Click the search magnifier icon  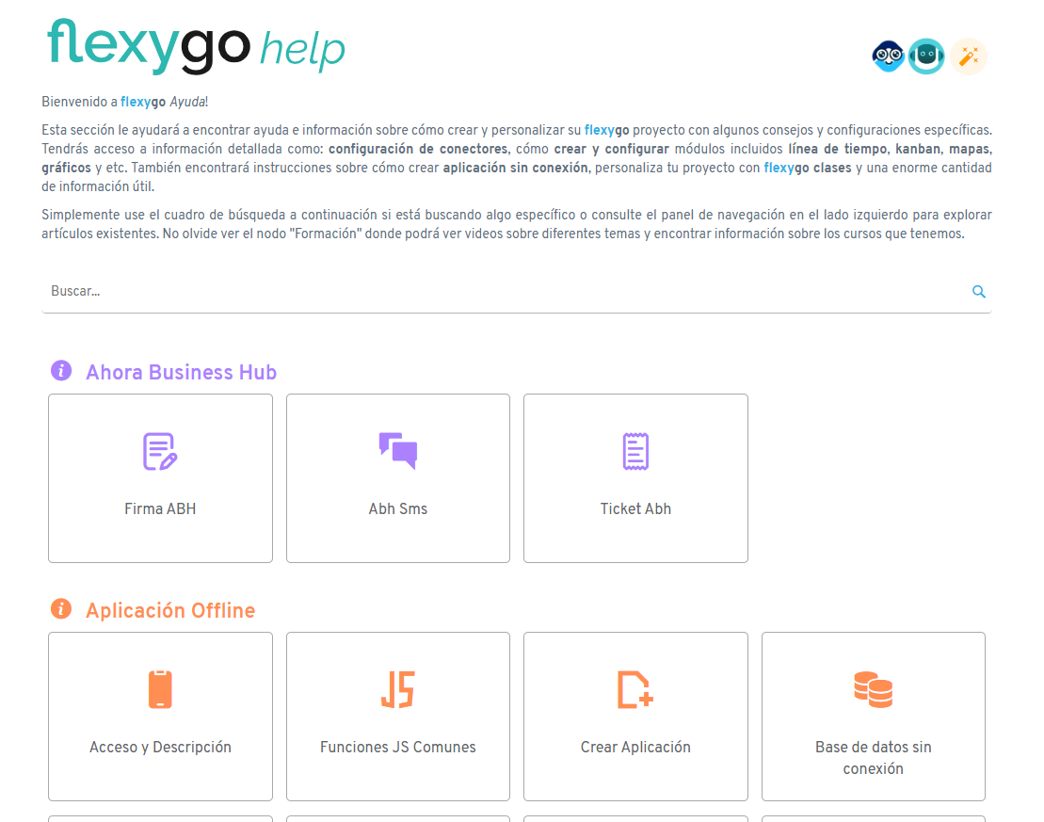(978, 291)
